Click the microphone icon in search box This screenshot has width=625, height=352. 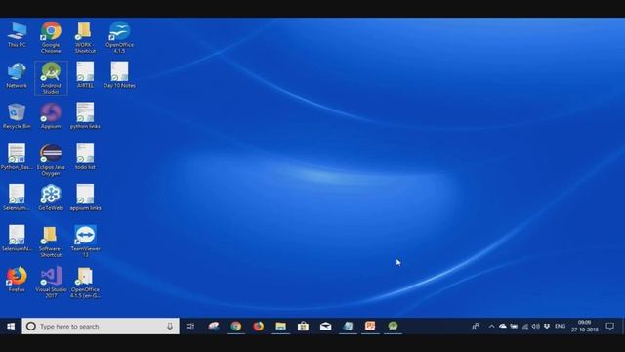coord(170,326)
